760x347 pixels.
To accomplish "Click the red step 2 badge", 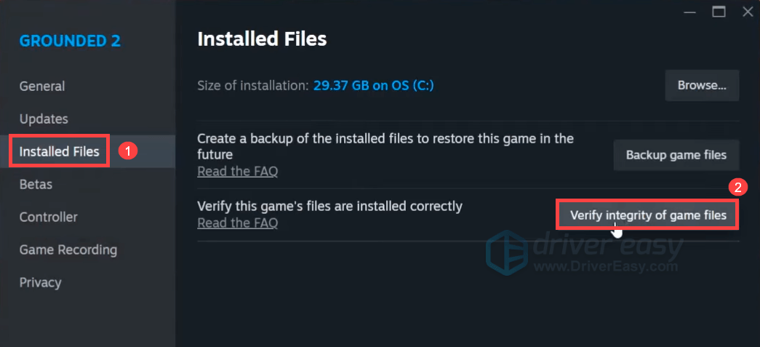I will (x=738, y=187).
